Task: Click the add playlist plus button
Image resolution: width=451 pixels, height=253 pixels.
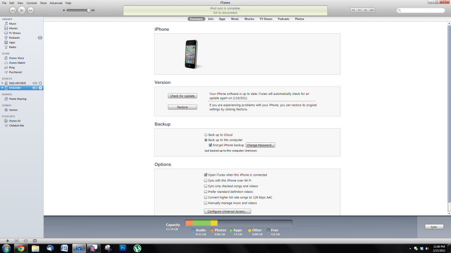Action: pos(7,241)
